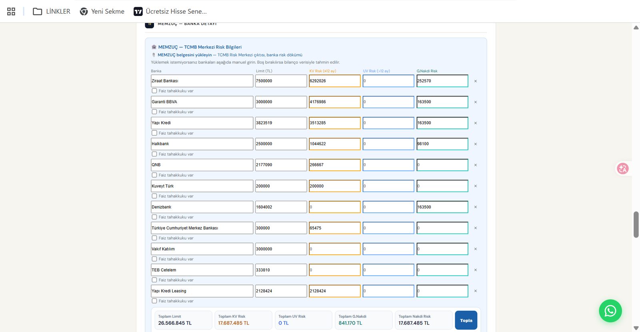This screenshot has width=640, height=332.
Task: Focus the Ziraat Bankası KV Risk field 6292026
Action: [x=335, y=81]
